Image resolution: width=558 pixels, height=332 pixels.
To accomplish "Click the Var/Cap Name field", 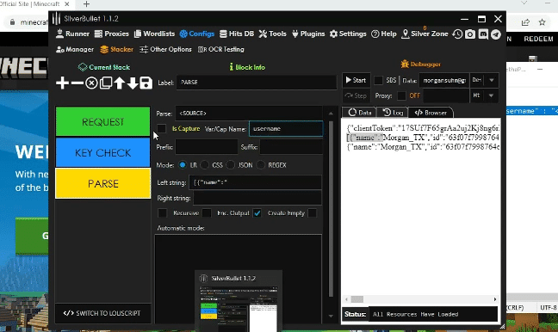I will tap(286, 129).
